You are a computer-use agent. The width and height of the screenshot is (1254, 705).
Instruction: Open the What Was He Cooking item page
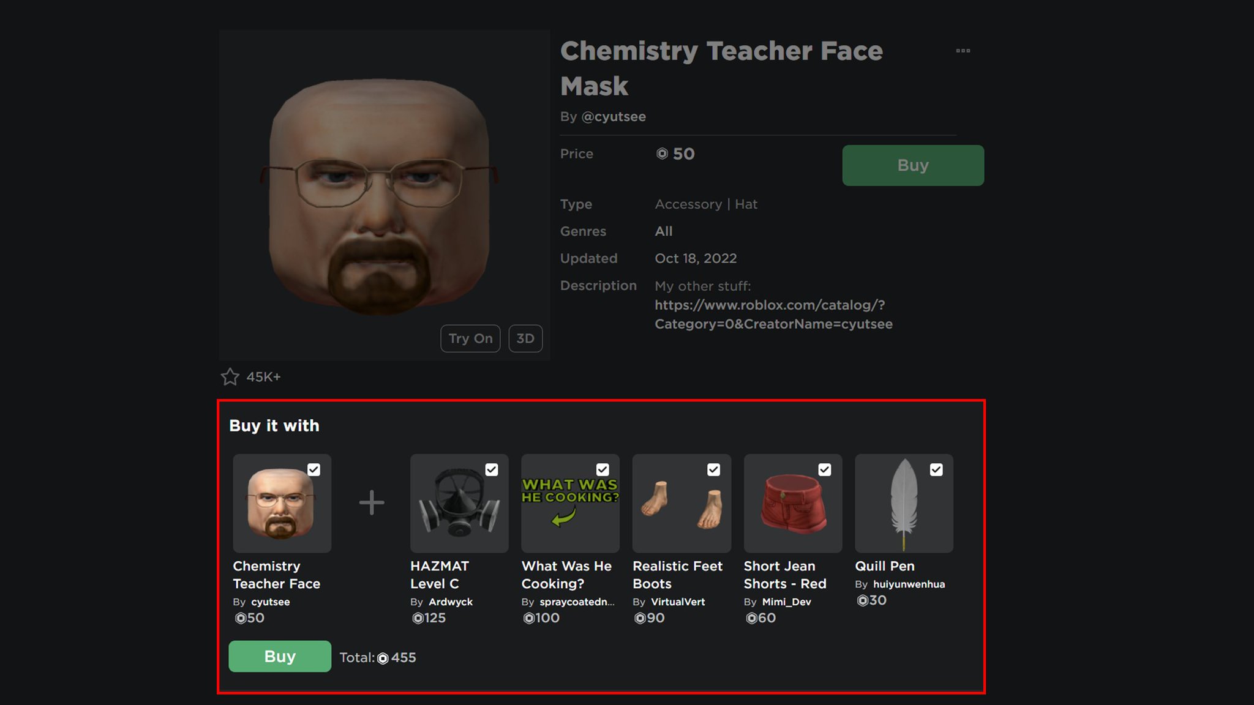tap(570, 502)
